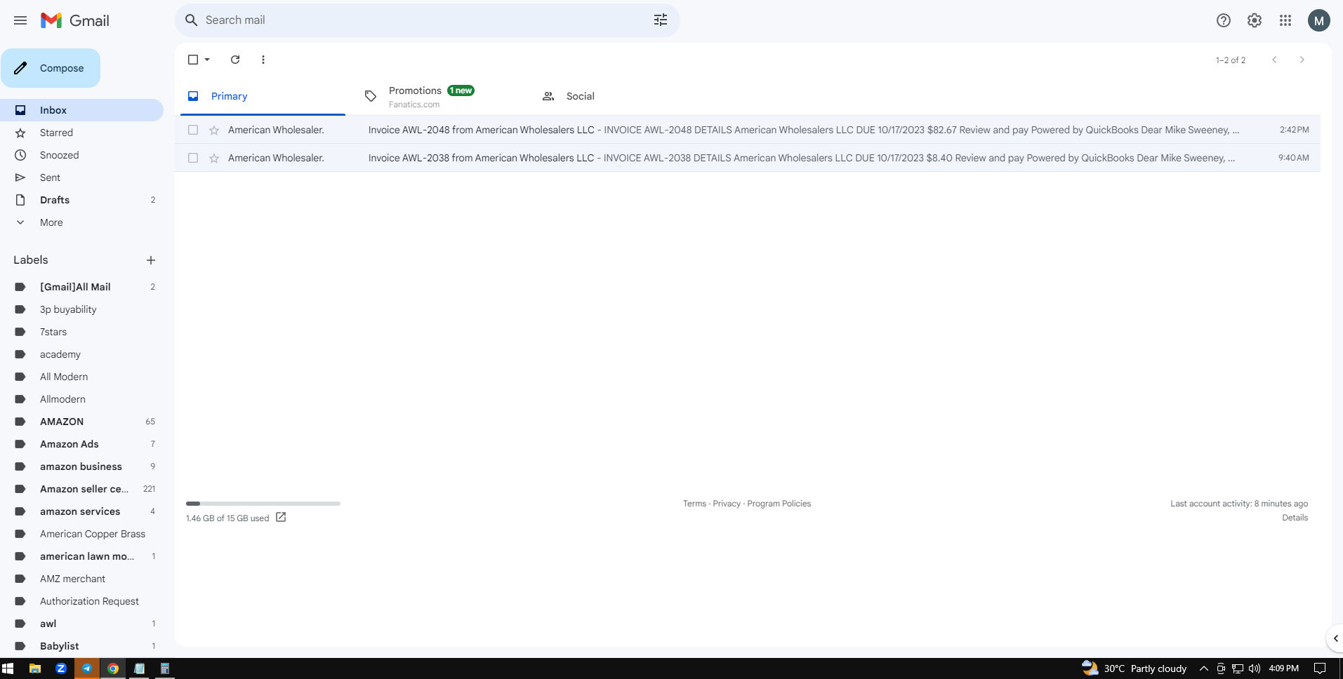Open the Amazon Ads label
This screenshot has width=1343, height=679.
81,444
